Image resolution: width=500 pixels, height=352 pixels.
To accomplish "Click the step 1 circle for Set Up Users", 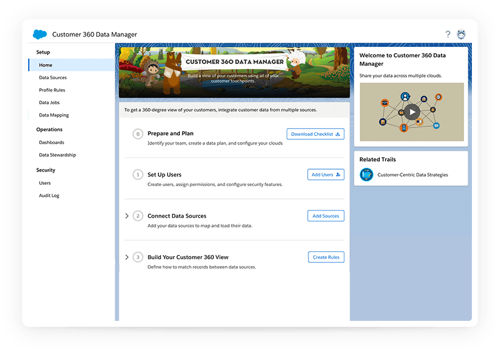I will [138, 175].
